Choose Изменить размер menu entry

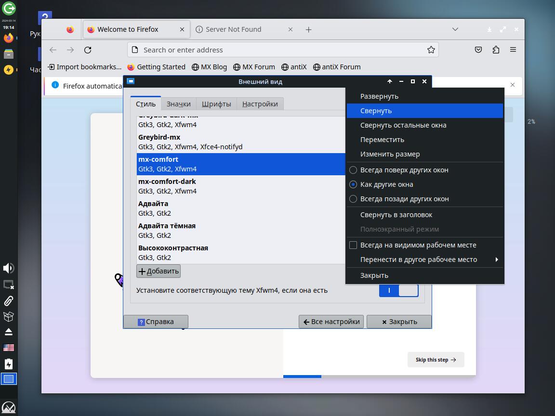pos(425,154)
